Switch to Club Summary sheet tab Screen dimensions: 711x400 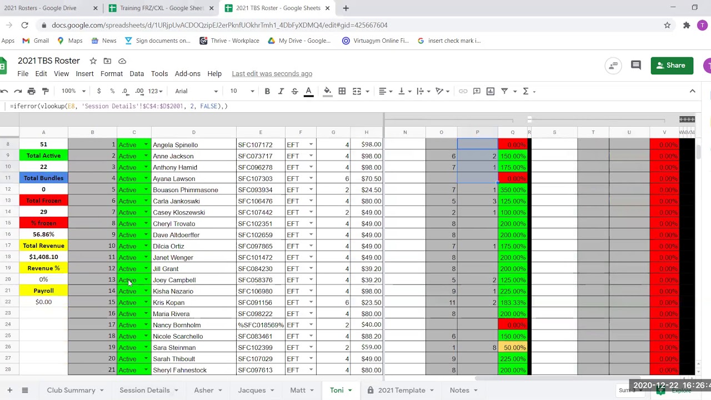[71, 390]
